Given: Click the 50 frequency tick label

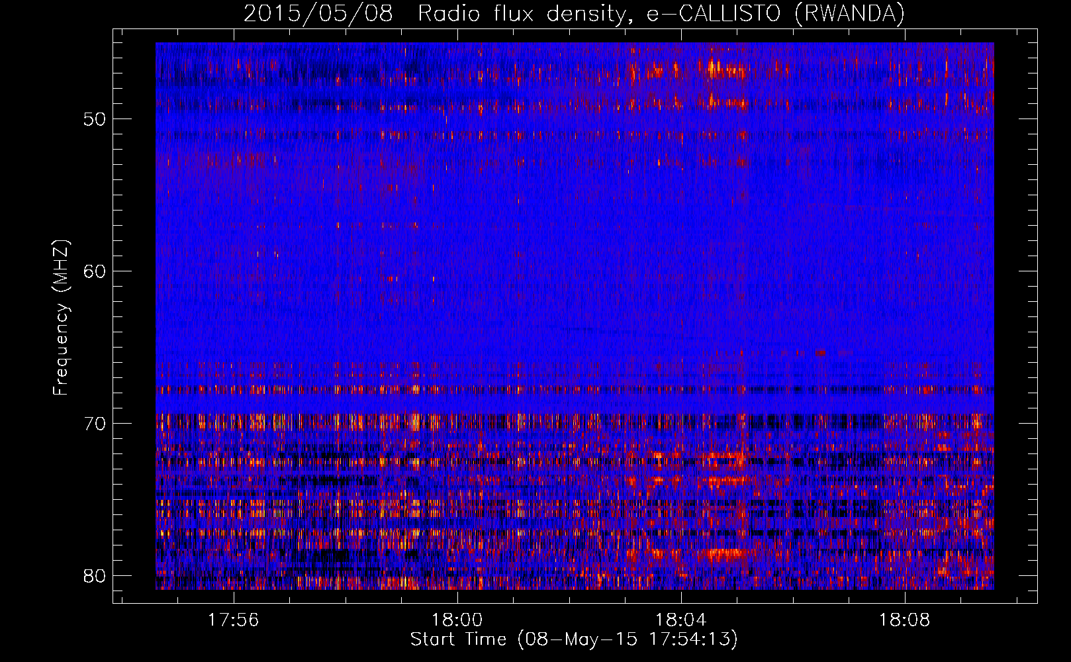Looking at the screenshot, I should [95, 119].
